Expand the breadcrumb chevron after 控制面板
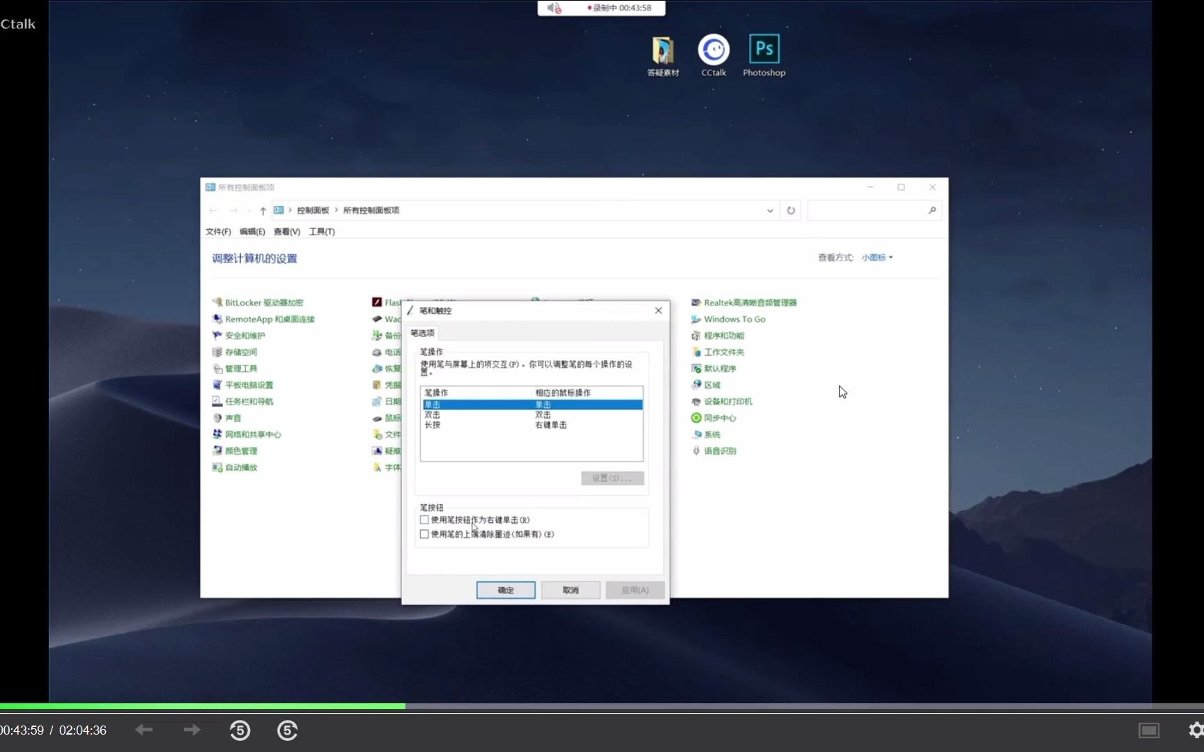The height and width of the screenshot is (752, 1204). pyautogui.click(x=336, y=210)
